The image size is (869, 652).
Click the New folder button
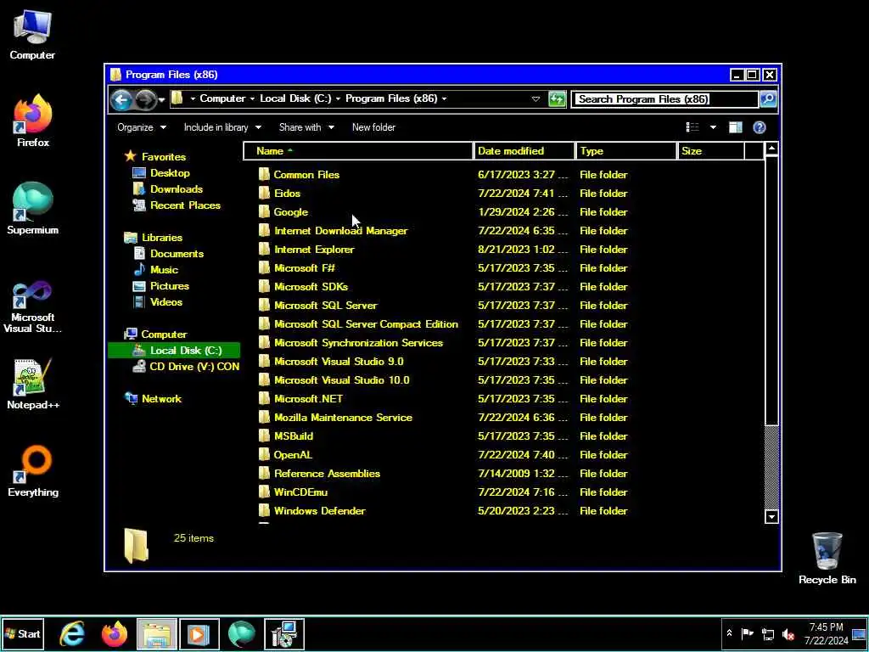click(373, 127)
